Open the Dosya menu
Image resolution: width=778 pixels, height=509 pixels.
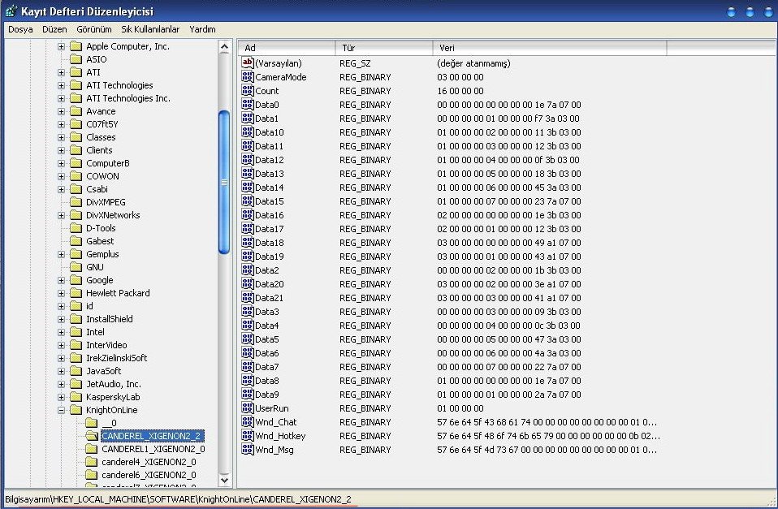click(x=20, y=29)
